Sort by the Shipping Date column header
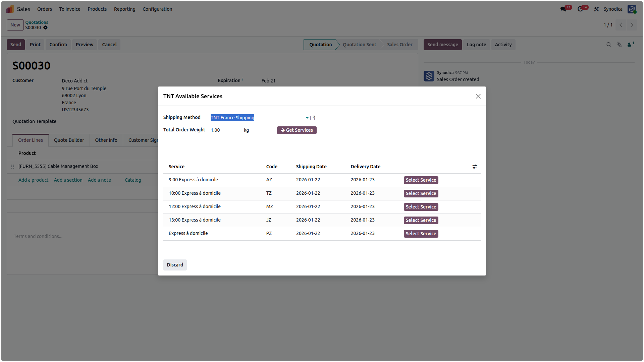The width and height of the screenshot is (644, 362). (311, 167)
